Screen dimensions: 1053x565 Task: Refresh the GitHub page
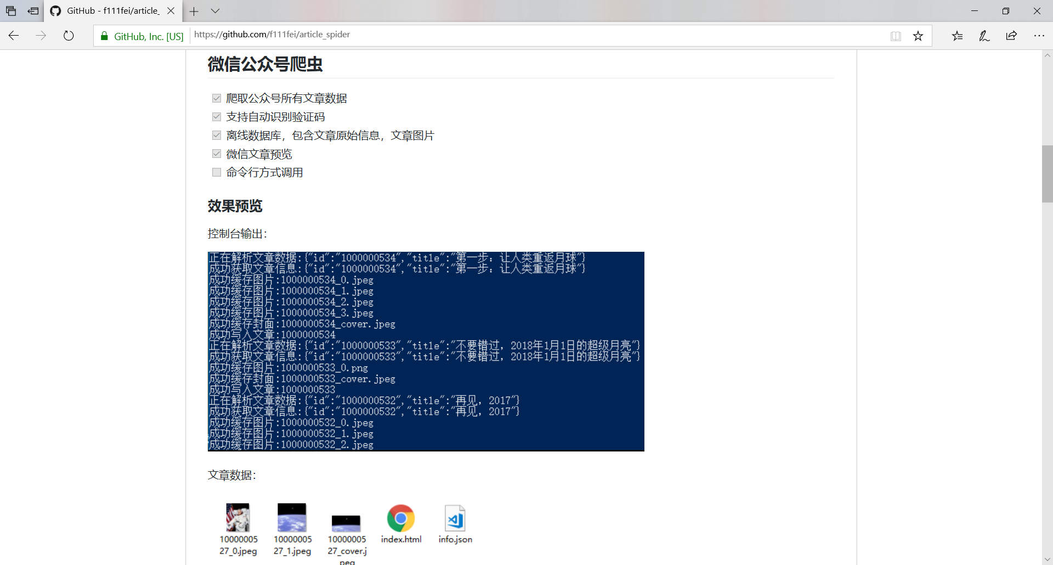tap(69, 36)
